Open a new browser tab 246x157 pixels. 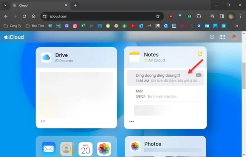[x=75, y=5]
